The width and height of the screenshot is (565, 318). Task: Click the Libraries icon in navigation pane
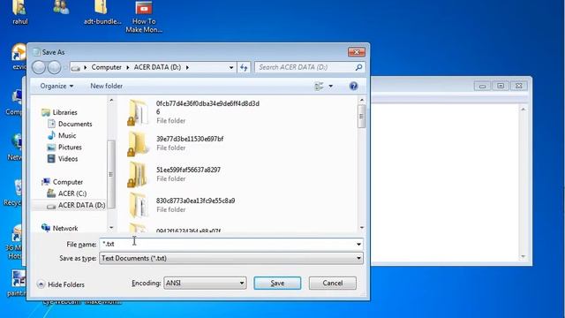[x=45, y=112]
